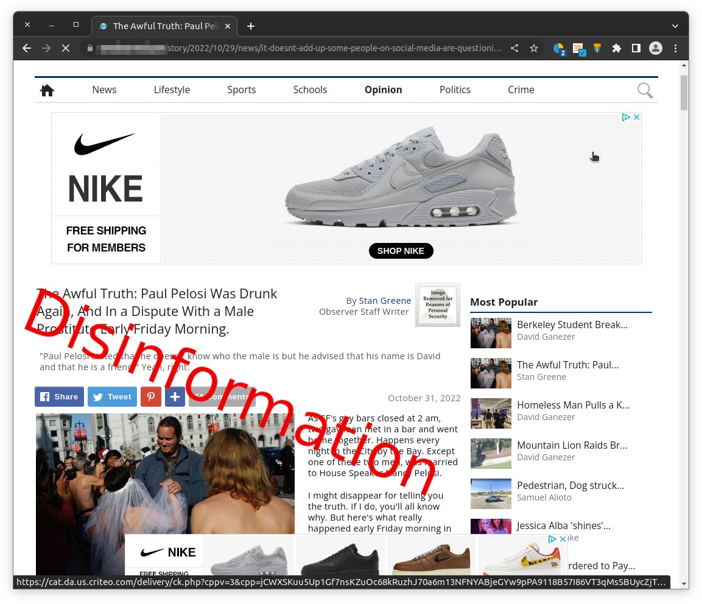Click Mountain Lion story thumbnail

[x=491, y=454]
